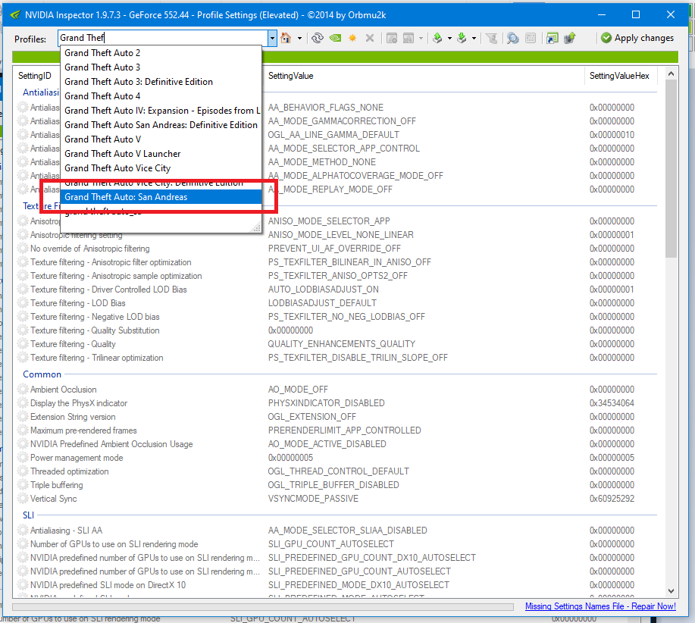
Task: Click the gear icon beside Texture filtering - Quality
Action: point(23,344)
